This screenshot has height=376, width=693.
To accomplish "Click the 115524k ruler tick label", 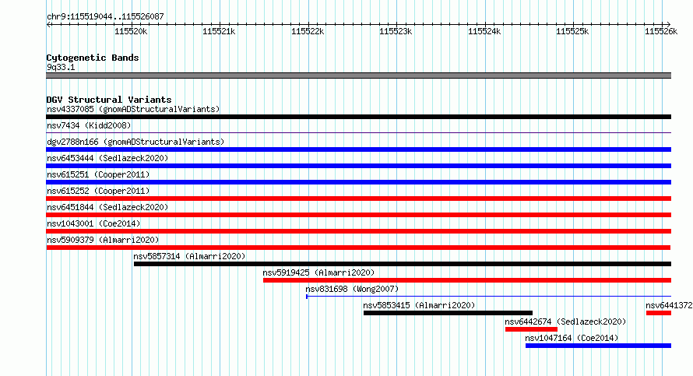I will click(x=484, y=31).
